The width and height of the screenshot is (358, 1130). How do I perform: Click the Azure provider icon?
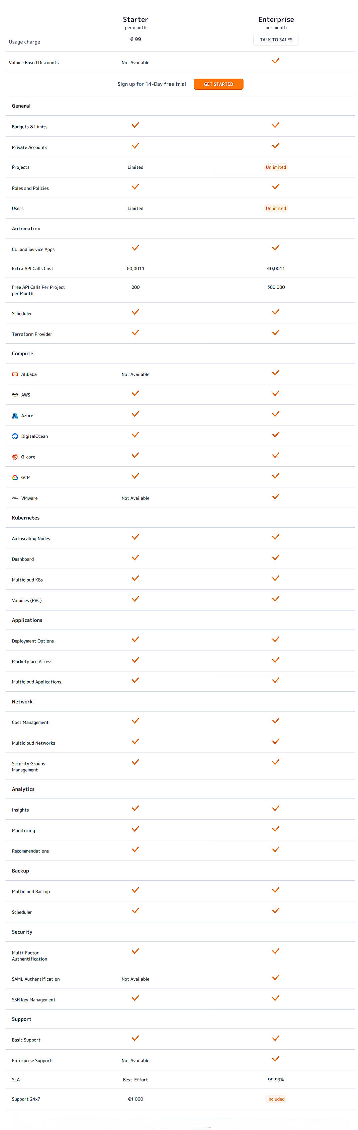coord(15,416)
